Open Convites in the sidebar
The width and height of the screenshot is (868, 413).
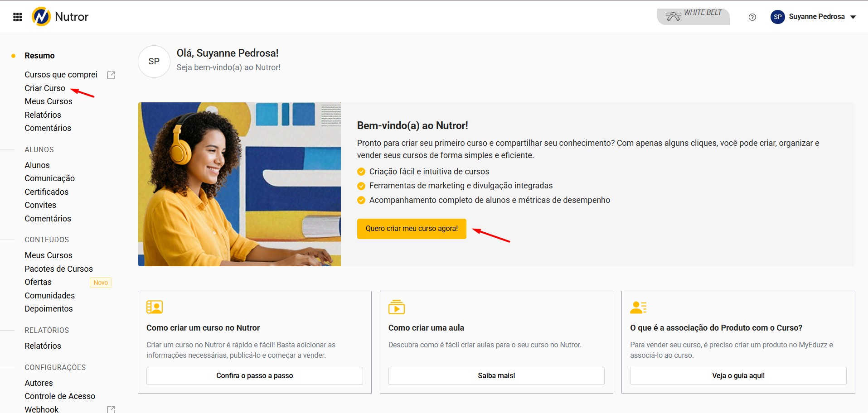(x=40, y=205)
